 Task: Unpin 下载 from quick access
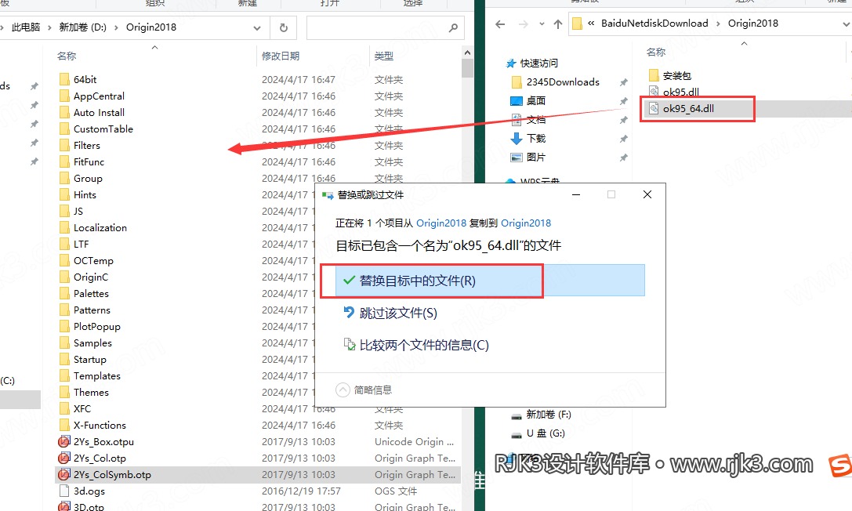[623, 139]
